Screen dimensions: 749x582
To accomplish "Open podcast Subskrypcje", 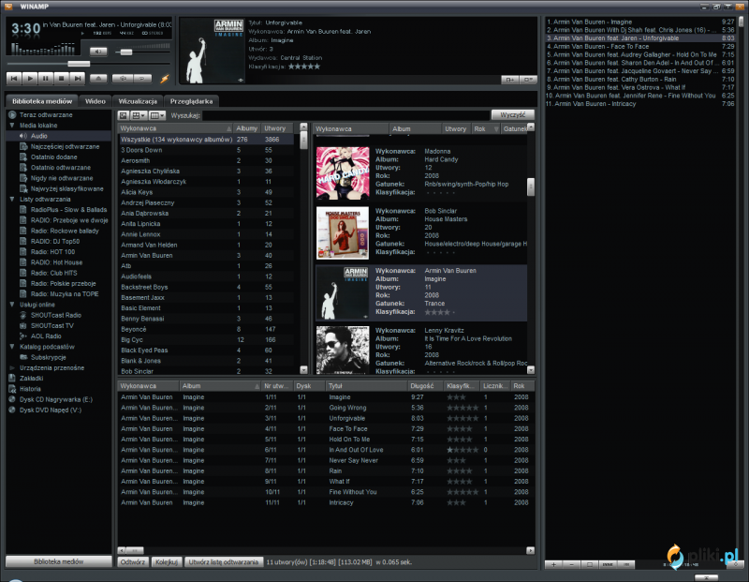I will pos(49,357).
